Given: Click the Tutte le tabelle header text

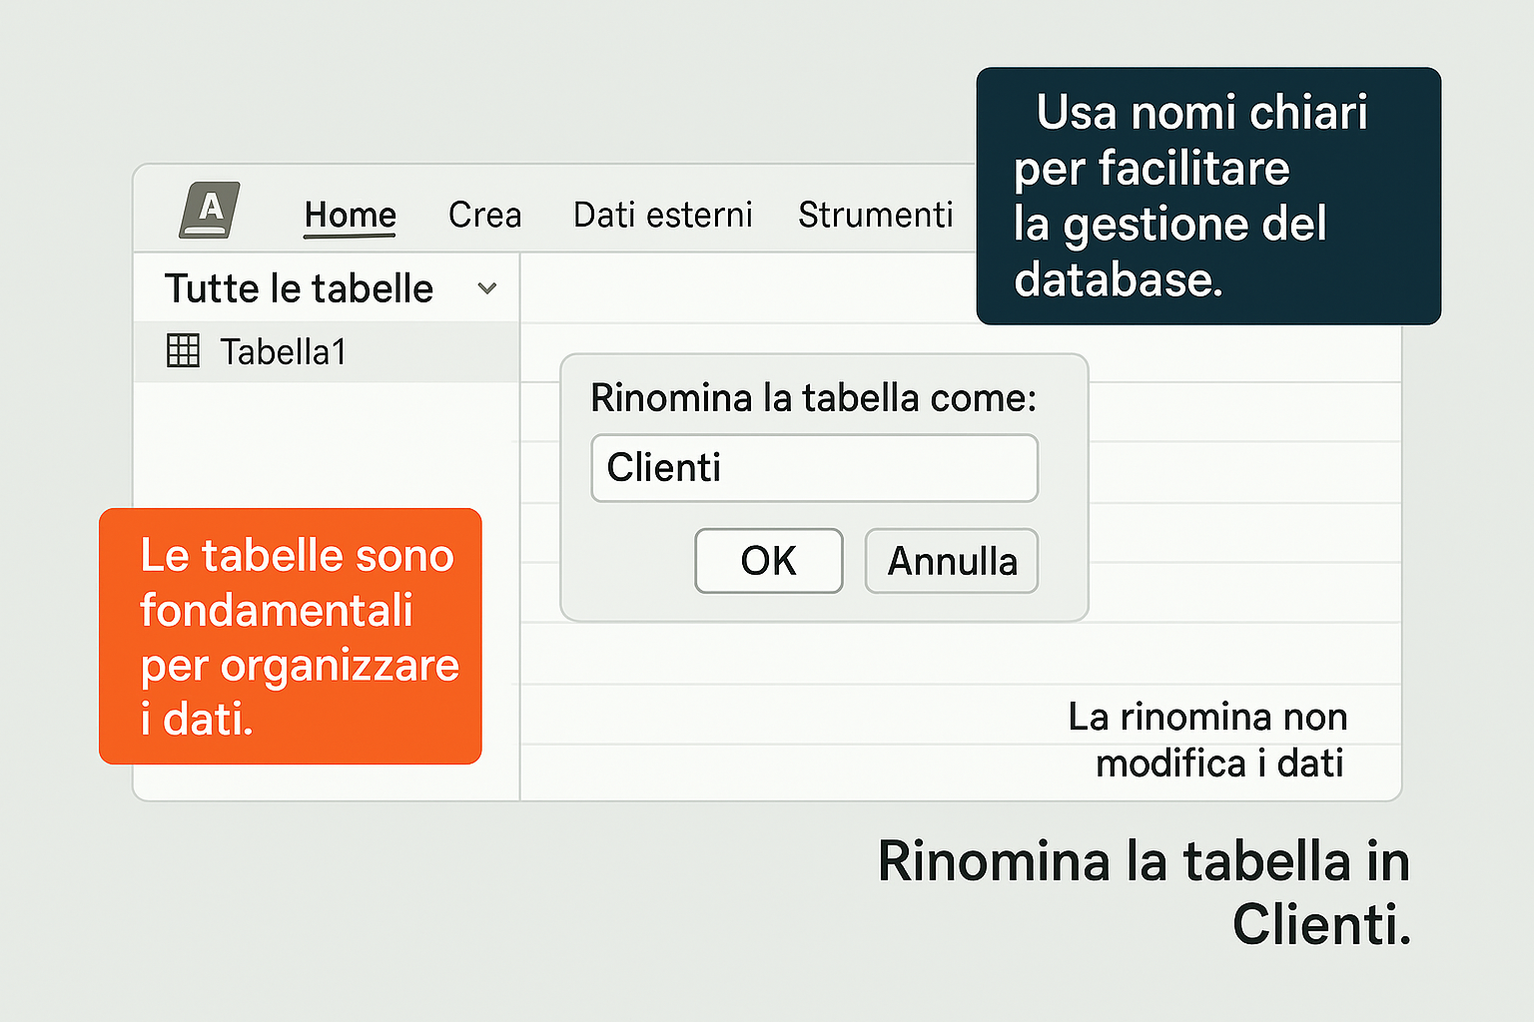Looking at the screenshot, I should [x=299, y=288].
